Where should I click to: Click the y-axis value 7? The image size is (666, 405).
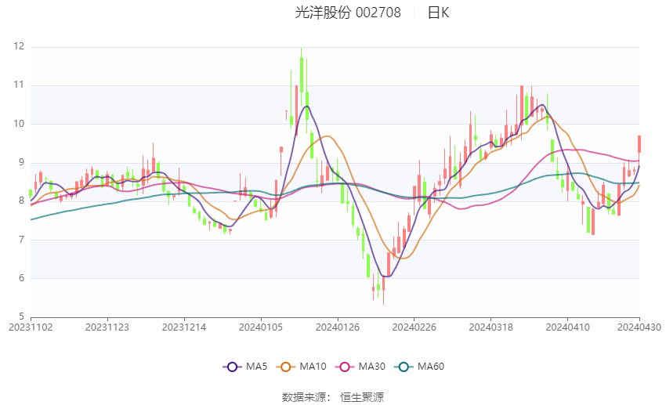pyautogui.click(x=22, y=240)
